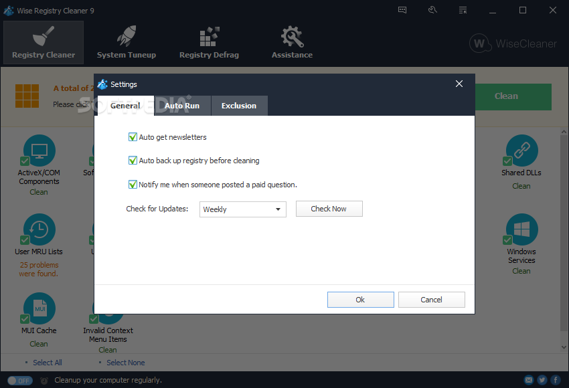This screenshot has width=569, height=388.
Task: Open the Registry Cleaner section
Action: click(x=44, y=42)
